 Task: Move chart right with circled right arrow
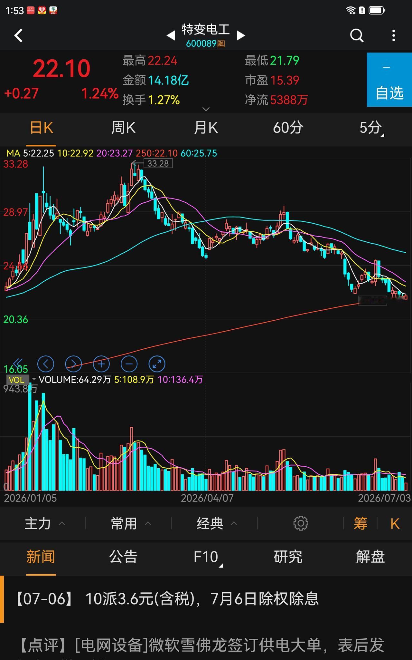tap(73, 364)
